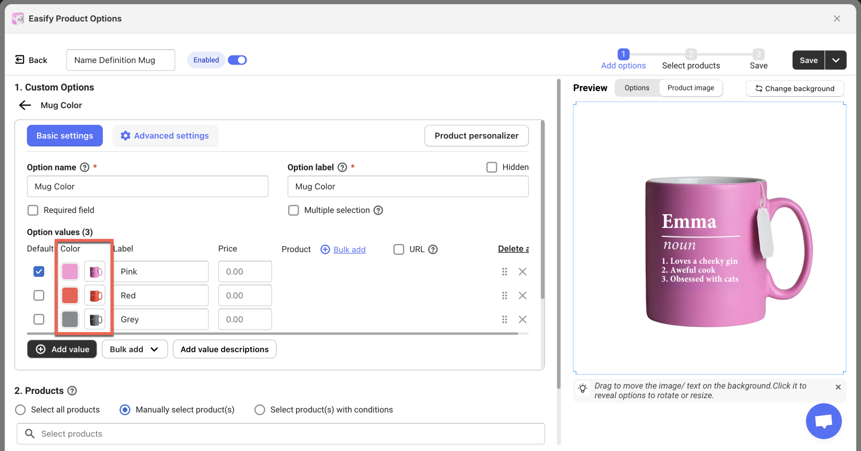Click the Red color swatch

pos(70,296)
